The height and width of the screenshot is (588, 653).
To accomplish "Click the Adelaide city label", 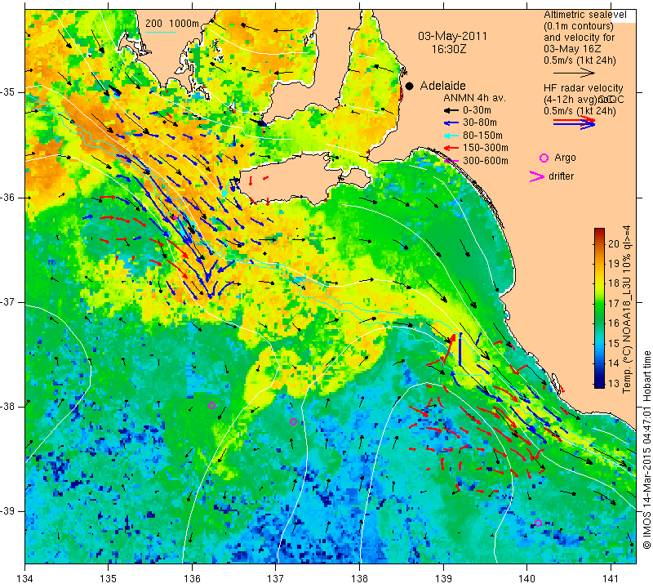I will pos(442,86).
